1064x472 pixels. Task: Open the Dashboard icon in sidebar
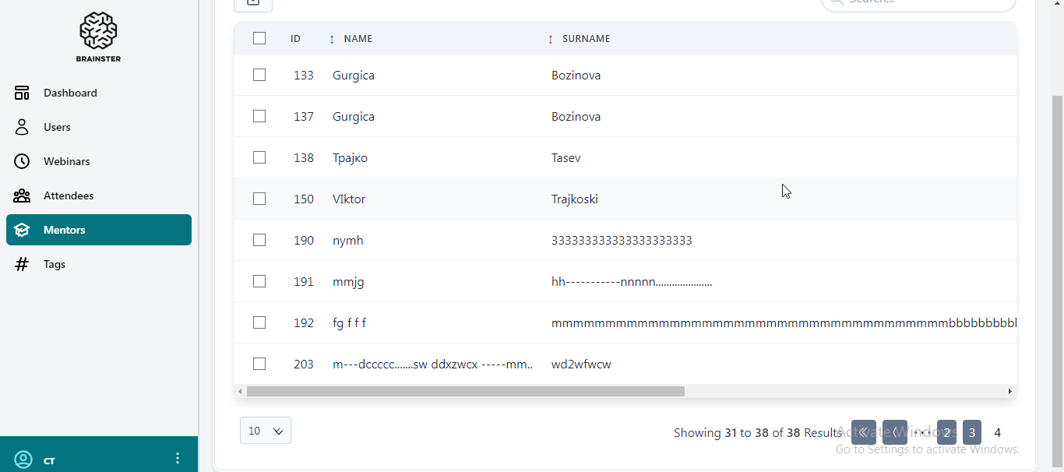pos(22,93)
